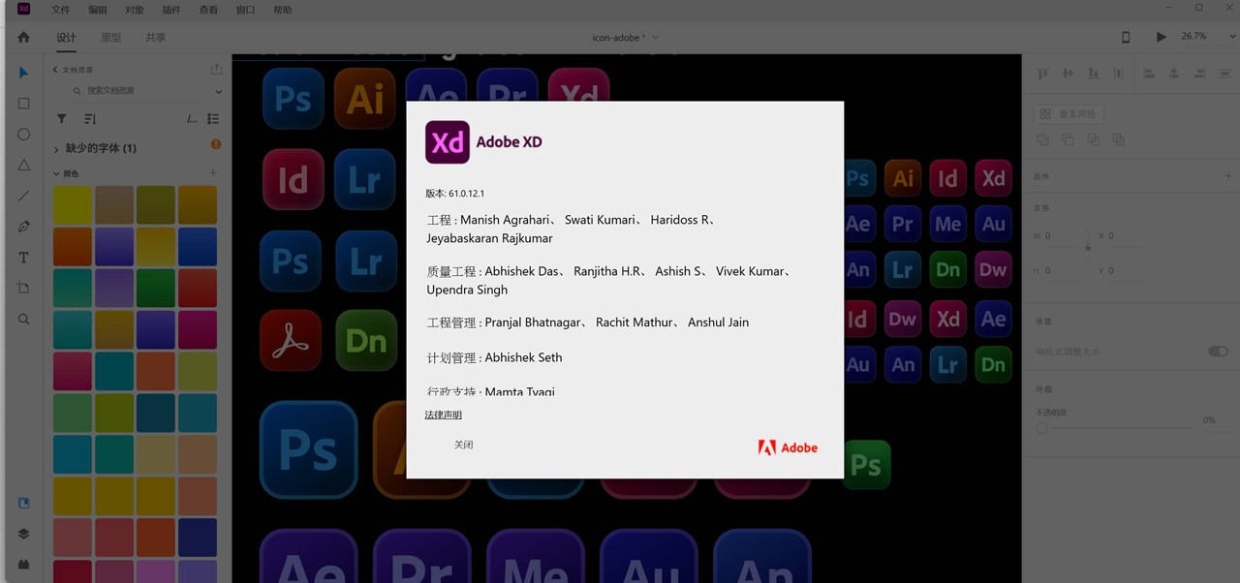Screen dimensions: 1240x583
Task: Open the Plugins panel icon
Action: 24,564
